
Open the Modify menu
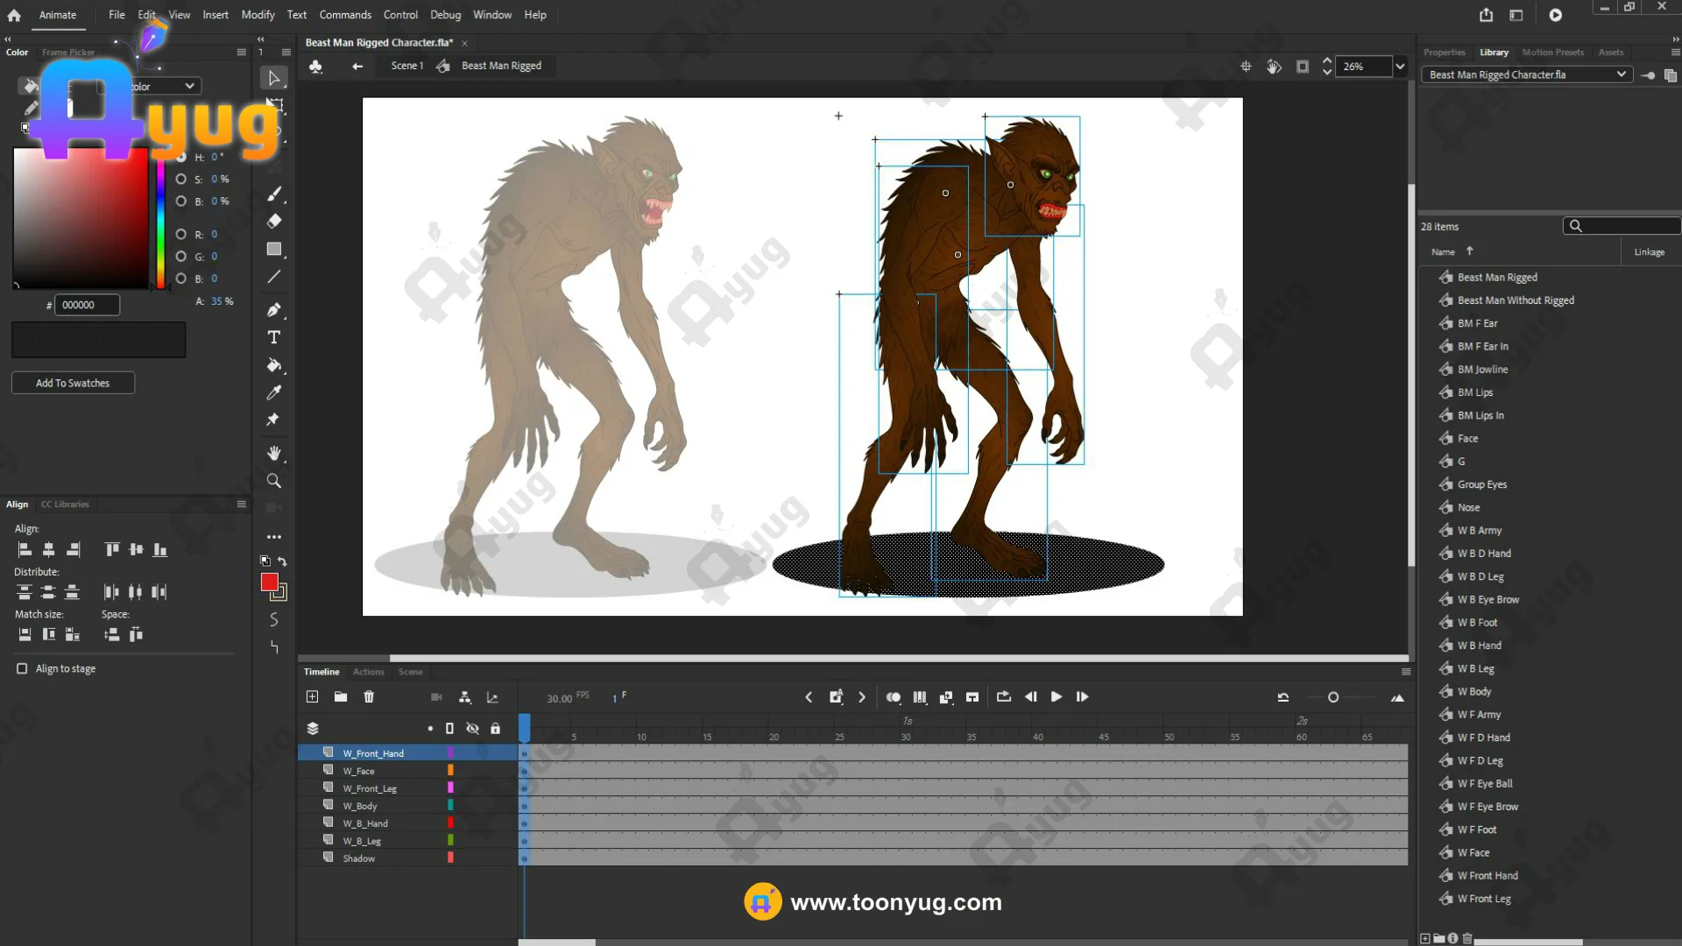[258, 15]
